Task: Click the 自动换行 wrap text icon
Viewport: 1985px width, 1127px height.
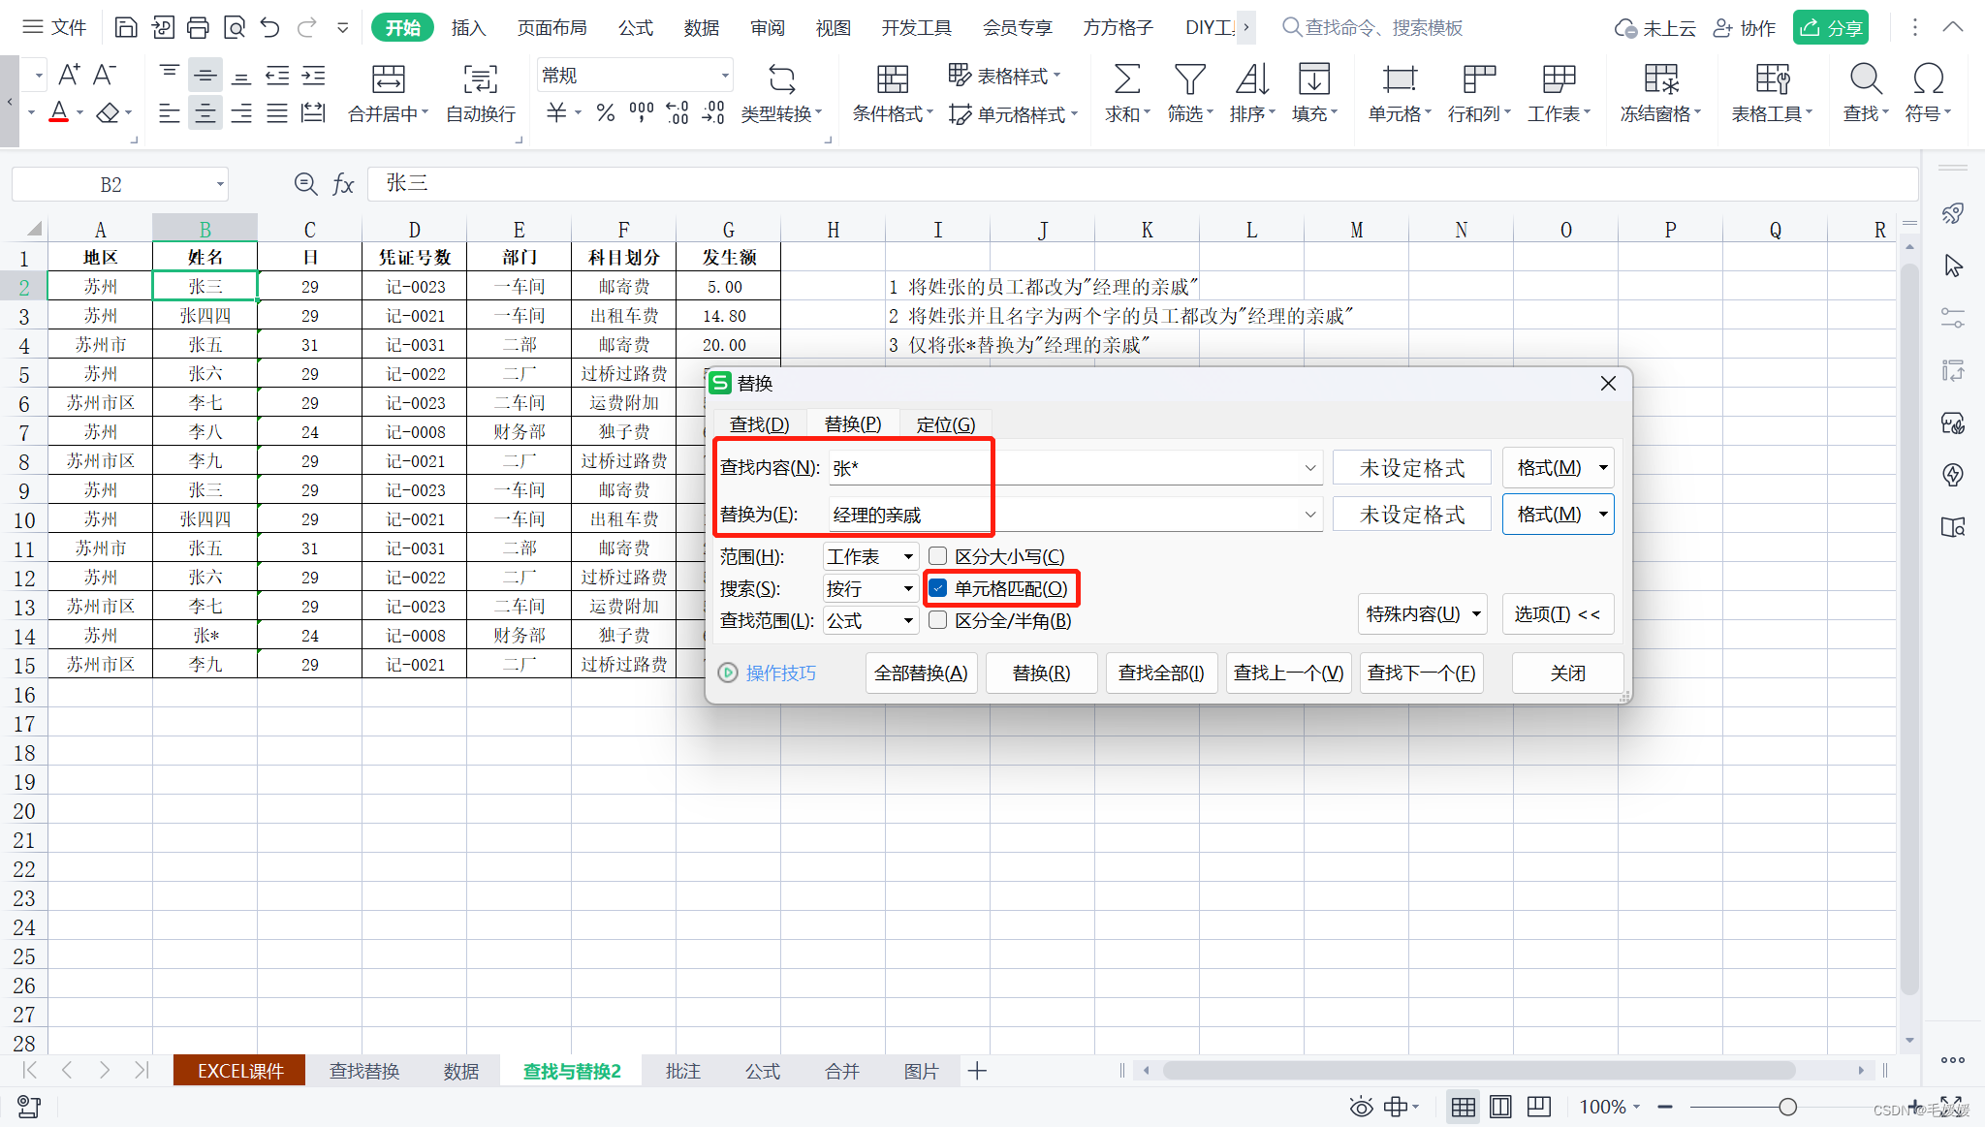Action: tap(481, 79)
